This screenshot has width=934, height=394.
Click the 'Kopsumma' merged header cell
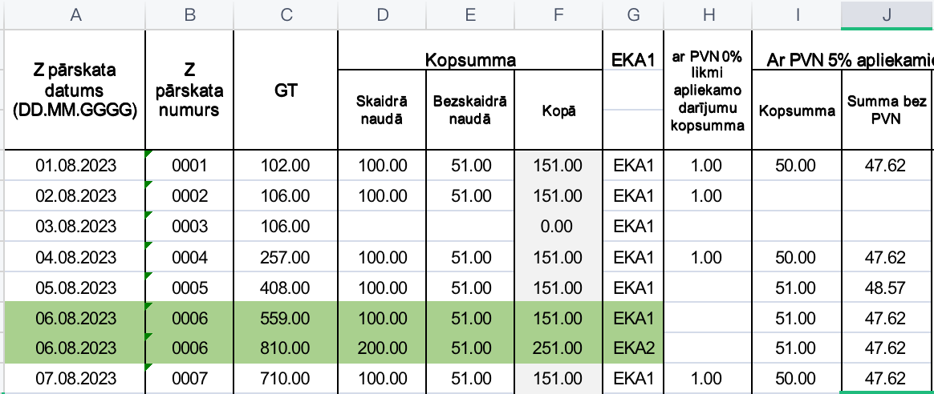(470, 59)
